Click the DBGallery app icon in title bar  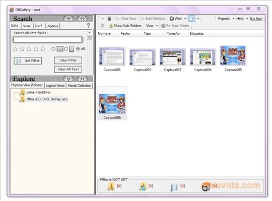point(12,10)
